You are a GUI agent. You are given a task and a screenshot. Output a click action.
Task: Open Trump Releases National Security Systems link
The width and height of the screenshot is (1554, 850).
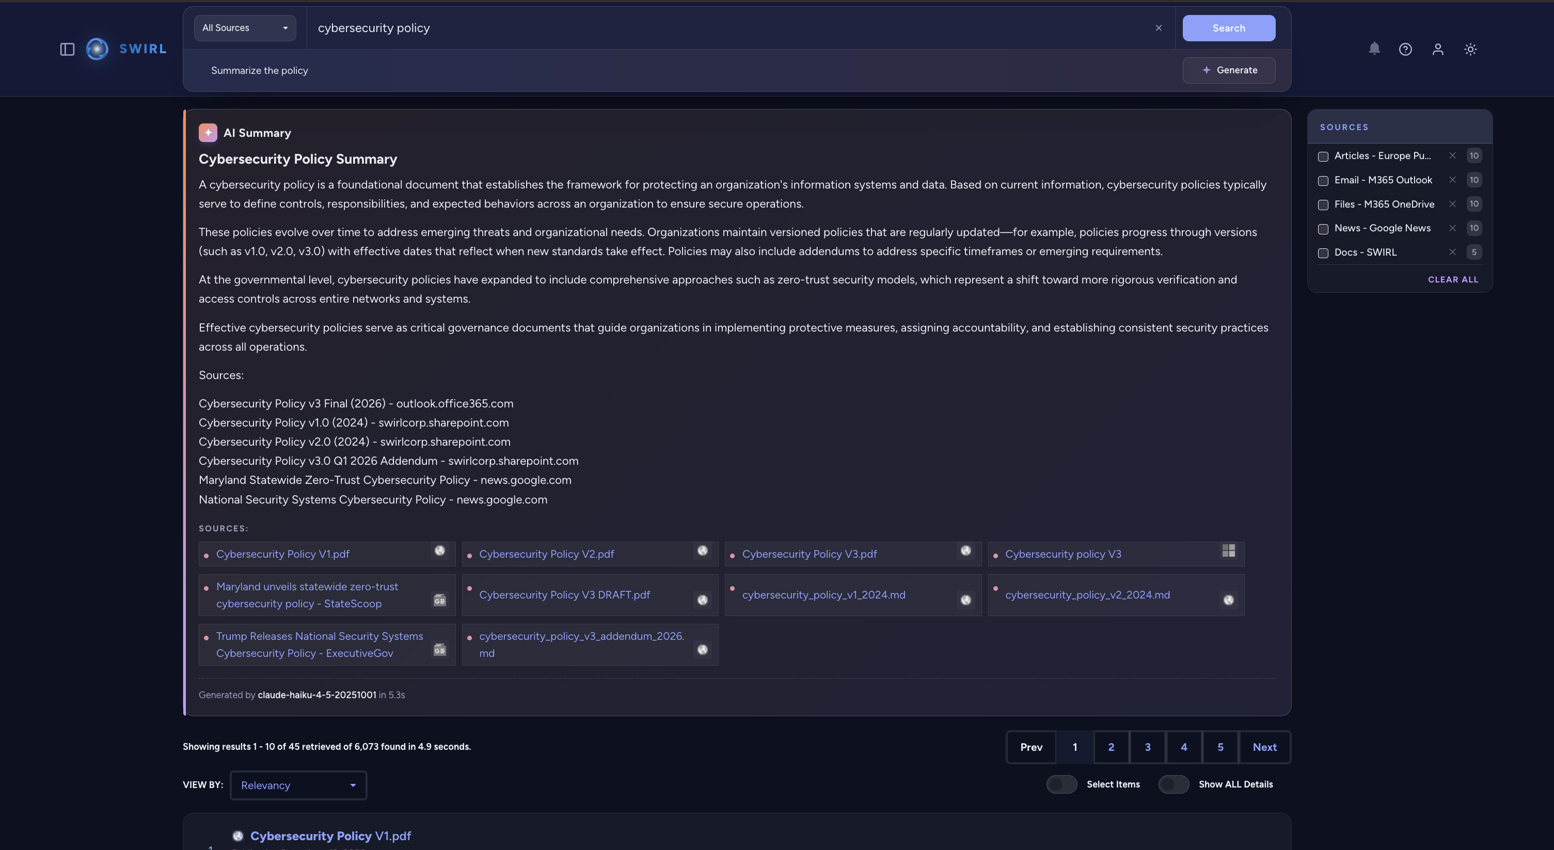pyautogui.click(x=319, y=645)
